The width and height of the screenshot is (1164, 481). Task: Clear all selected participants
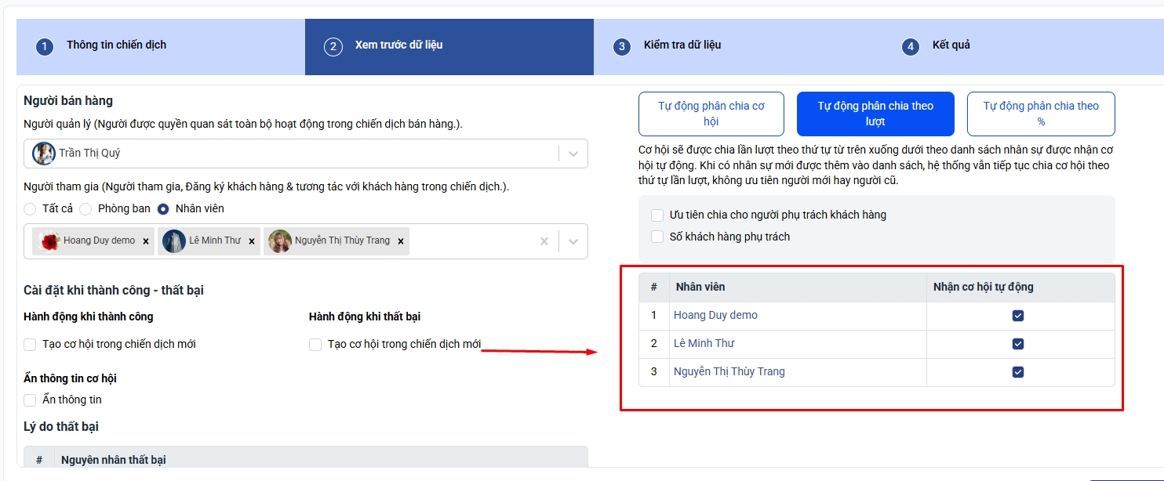544,241
